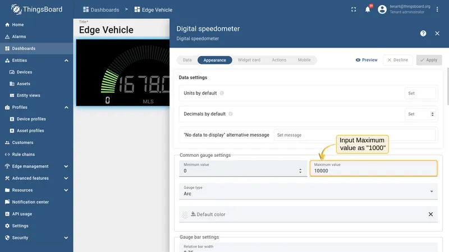
Task: Adjust the Minimum value stepper arrows
Action: point(300,171)
